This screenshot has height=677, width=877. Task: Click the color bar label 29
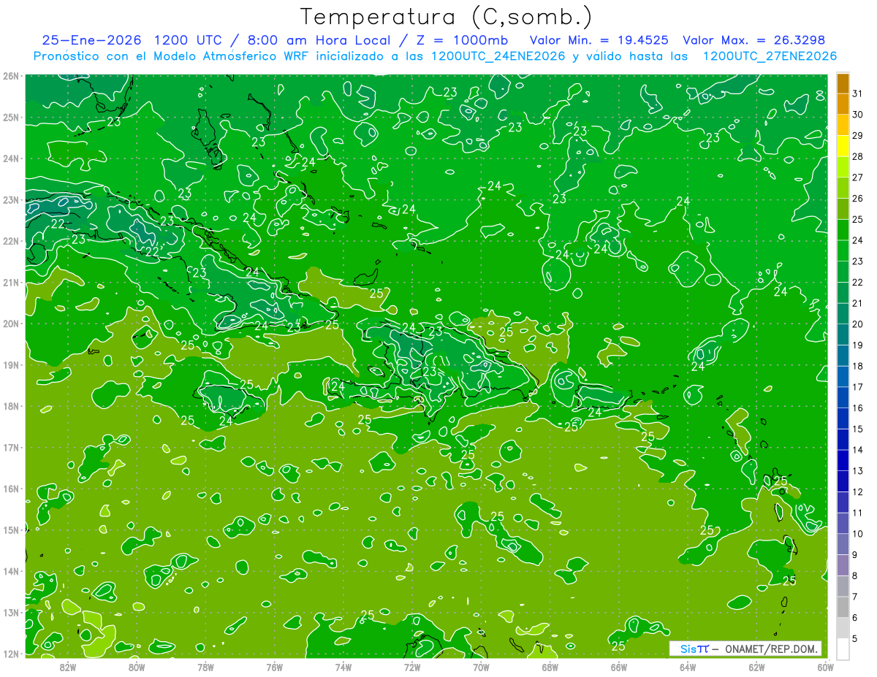point(858,136)
